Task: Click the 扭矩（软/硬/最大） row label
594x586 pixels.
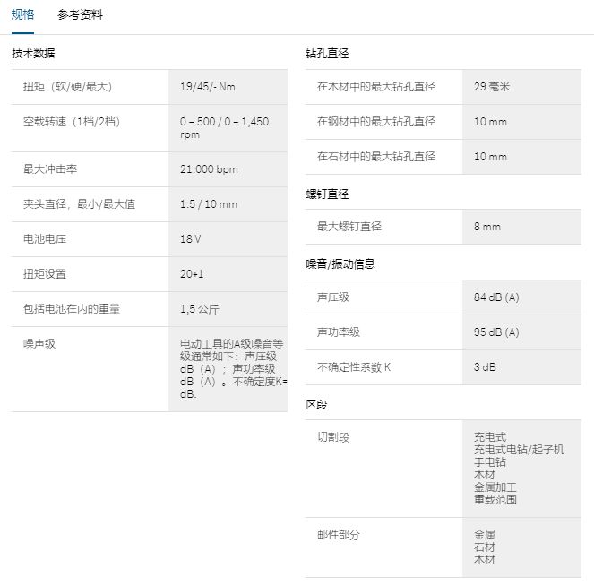Action: click(68, 87)
